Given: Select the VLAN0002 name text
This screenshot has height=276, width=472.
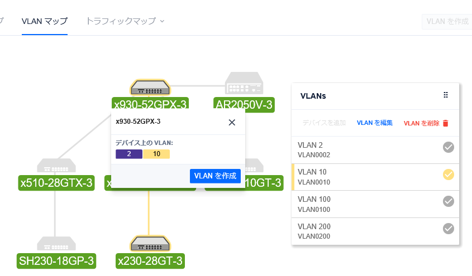Looking at the screenshot, I should tap(314, 155).
